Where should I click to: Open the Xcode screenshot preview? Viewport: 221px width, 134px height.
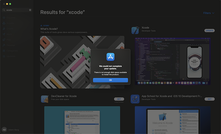[172, 61]
